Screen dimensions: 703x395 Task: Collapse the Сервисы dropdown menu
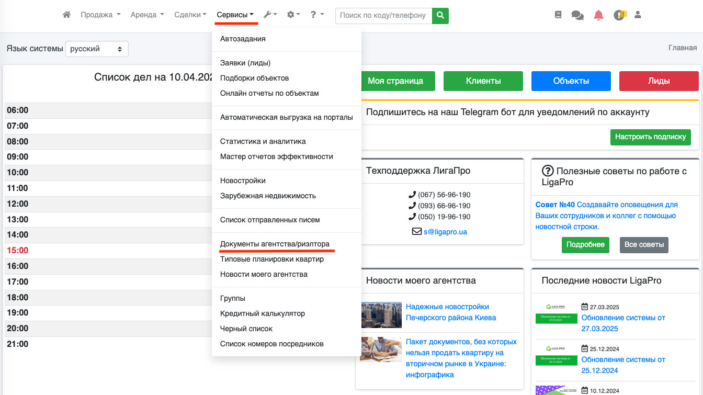click(x=235, y=15)
